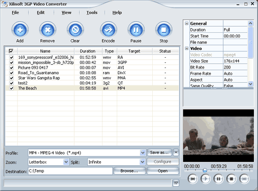Open the View menu
This screenshot has width=258, height=191.
coord(67,12)
